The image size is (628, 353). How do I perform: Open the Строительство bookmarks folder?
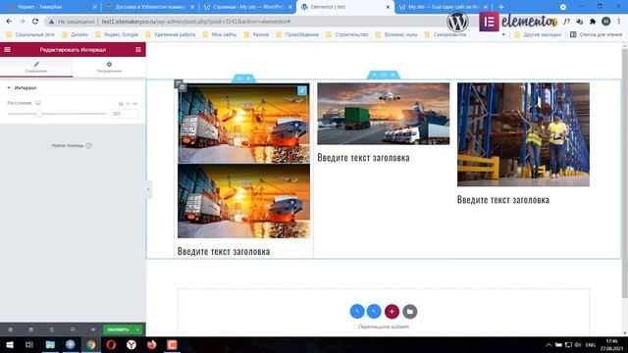[347, 35]
